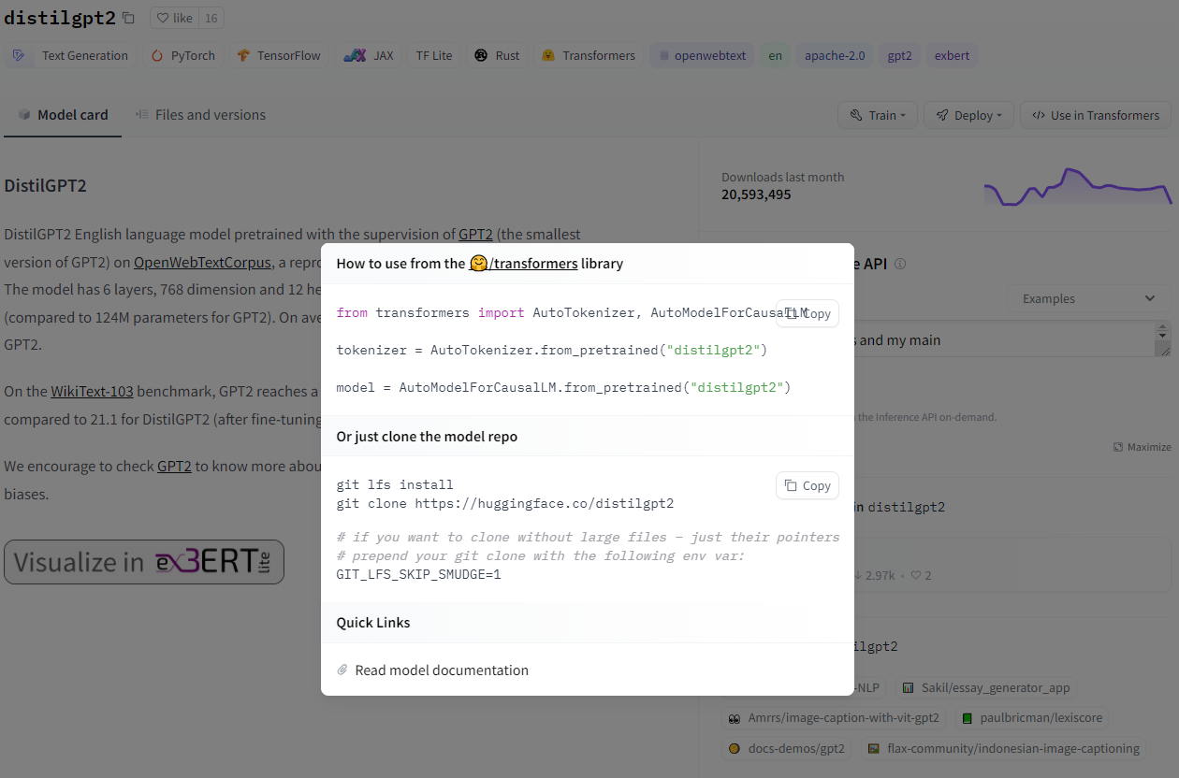Open Read model documentation link
The width and height of the screenshot is (1179, 778).
[x=442, y=670]
